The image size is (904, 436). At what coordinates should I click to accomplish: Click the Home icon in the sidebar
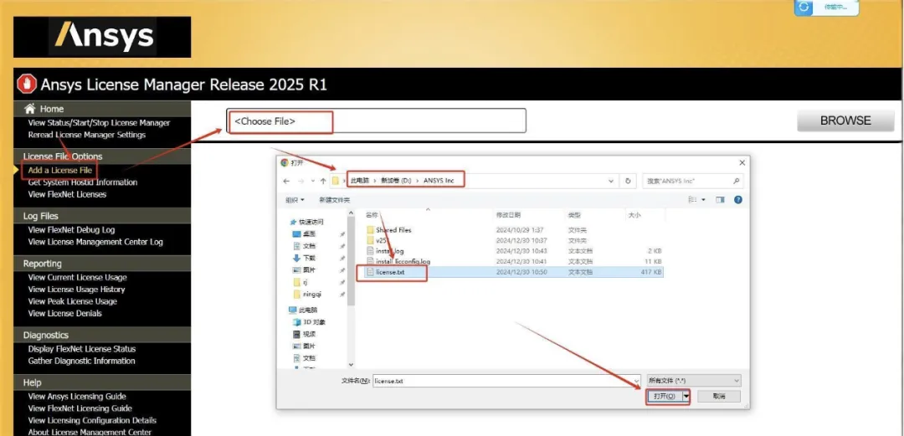point(30,109)
